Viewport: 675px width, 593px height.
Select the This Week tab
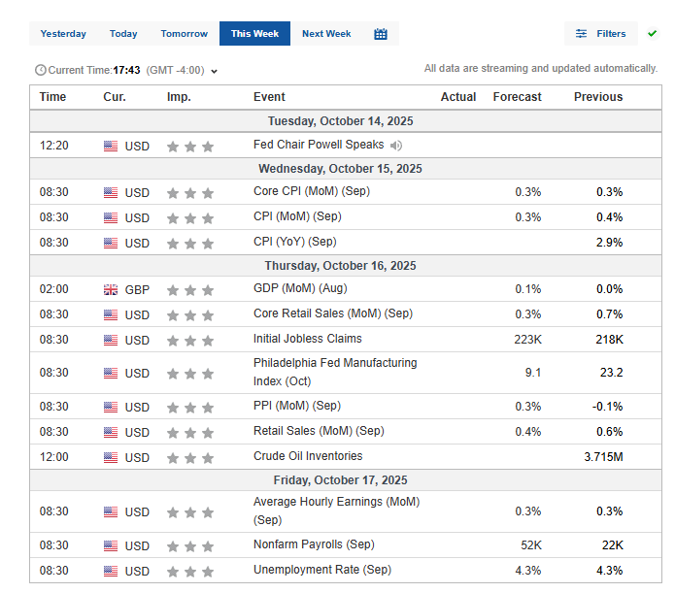(x=254, y=34)
